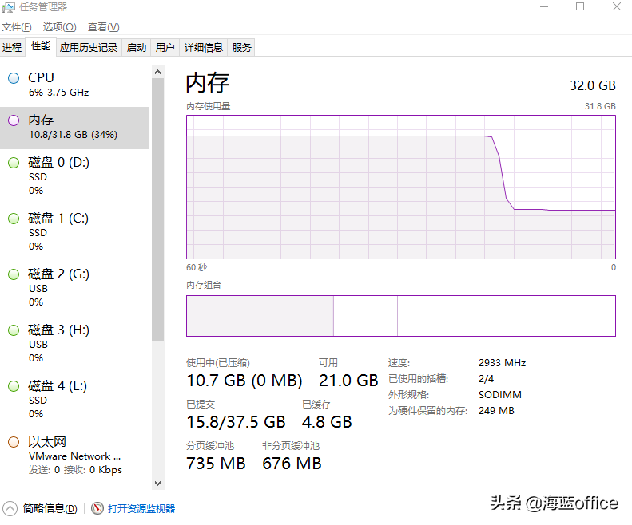Select the 磁盘 3 (H:) USB icon
The image size is (632, 525).
14,330
